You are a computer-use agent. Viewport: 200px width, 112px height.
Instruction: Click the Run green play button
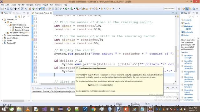pyautogui.click(x=66, y=9)
